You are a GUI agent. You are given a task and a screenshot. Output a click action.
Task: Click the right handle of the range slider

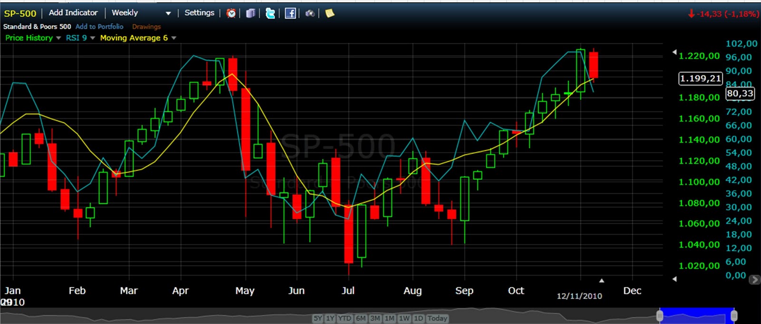734,315
